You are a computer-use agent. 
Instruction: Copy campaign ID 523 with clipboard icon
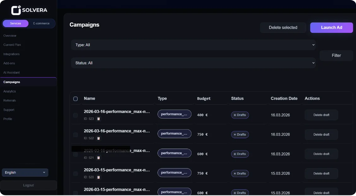point(98,119)
